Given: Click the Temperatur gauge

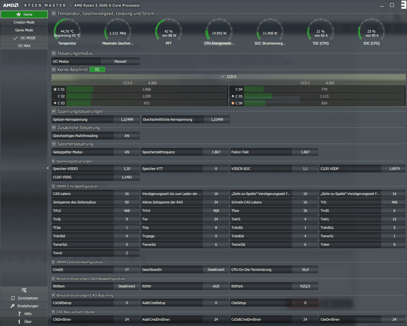Looking at the screenshot, I should 67,31.
